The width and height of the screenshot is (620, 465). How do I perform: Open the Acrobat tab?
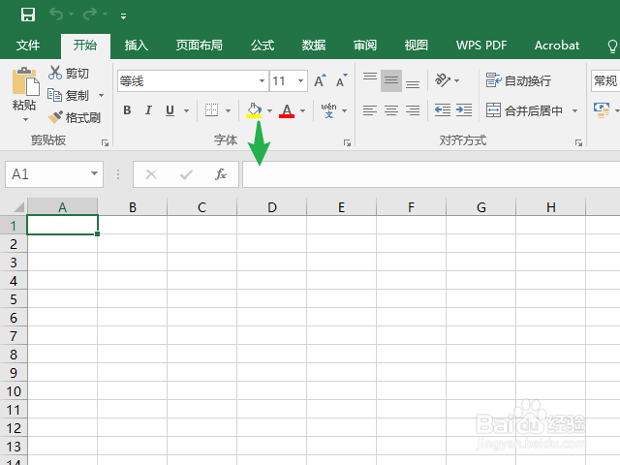click(x=557, y=46)
